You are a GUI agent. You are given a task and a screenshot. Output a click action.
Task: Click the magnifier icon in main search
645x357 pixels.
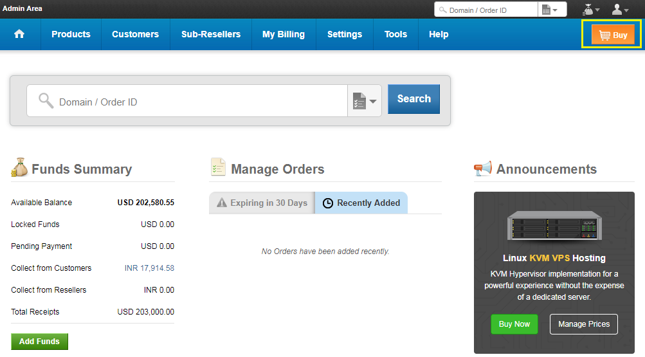coord(46,101)
